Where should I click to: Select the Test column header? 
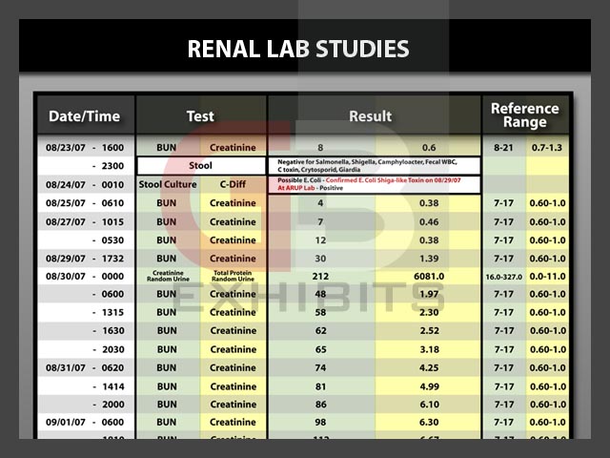tap(200, 116)
